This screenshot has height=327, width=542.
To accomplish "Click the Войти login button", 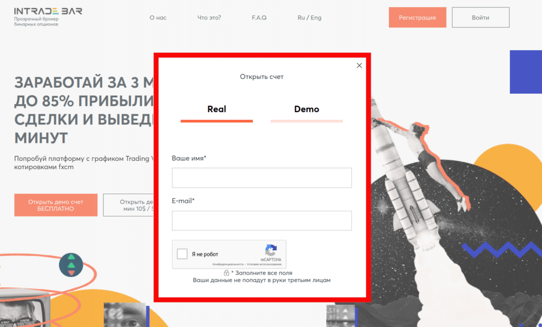I will 480,17.
